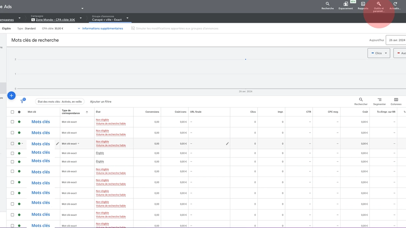Open the Campagnes breadcrumb link
Screen dimensions: 406x228
click(7, 20)
